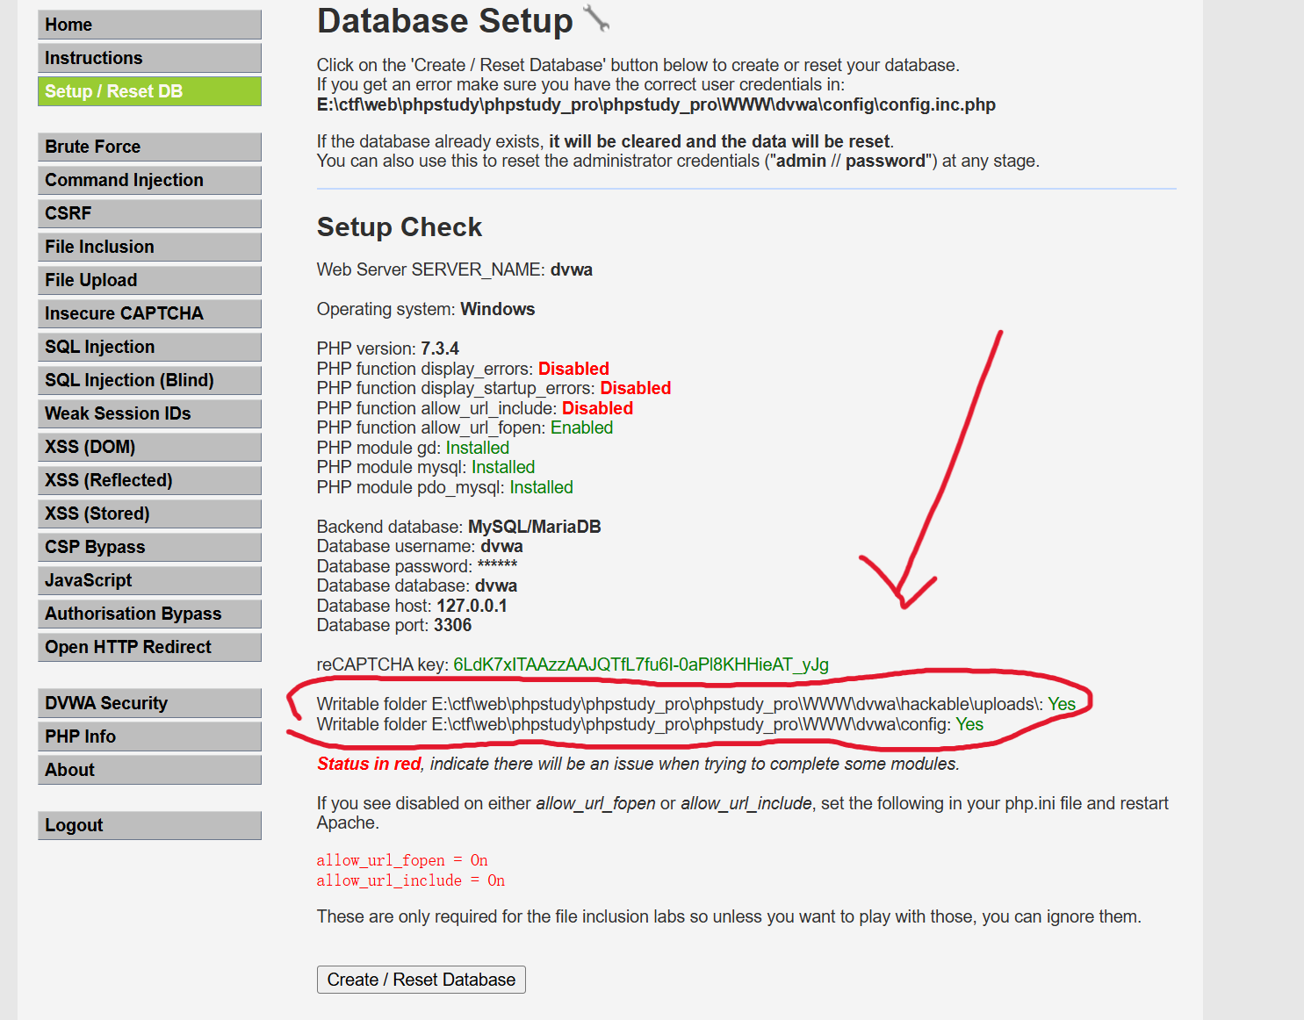This screenshot has height=1020, width=1304.
Task: Click the config.inc.php file path text
Action: (656, 104)
